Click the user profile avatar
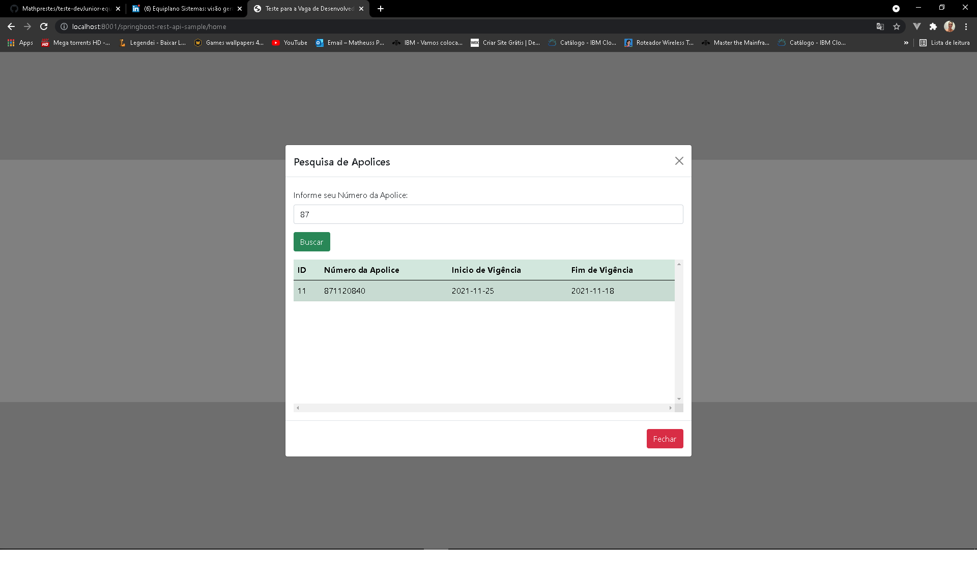 click(x=950, y=26)
